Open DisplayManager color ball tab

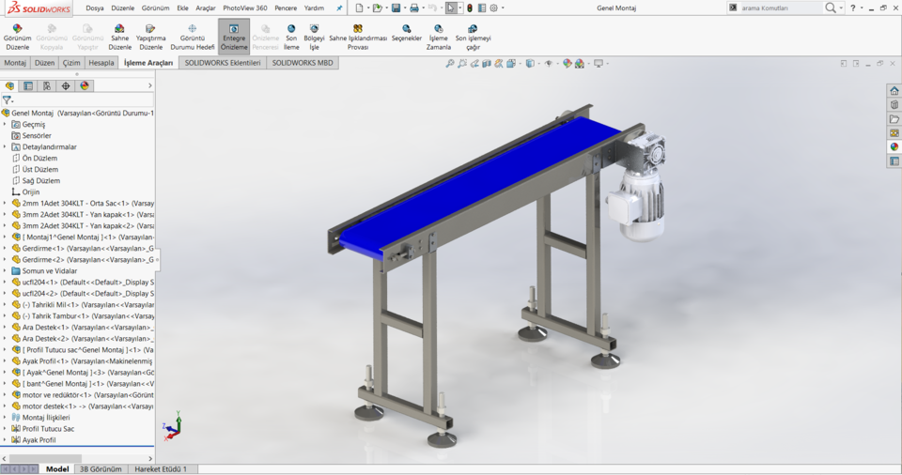coord(85,85)
